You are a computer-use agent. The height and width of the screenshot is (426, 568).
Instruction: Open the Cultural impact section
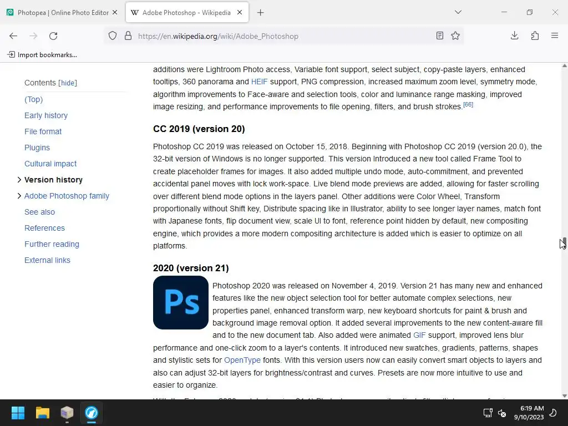(x=50, y=164)
